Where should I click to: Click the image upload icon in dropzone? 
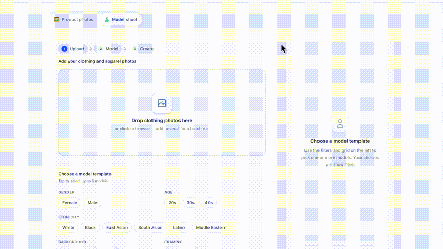(162, 103)
